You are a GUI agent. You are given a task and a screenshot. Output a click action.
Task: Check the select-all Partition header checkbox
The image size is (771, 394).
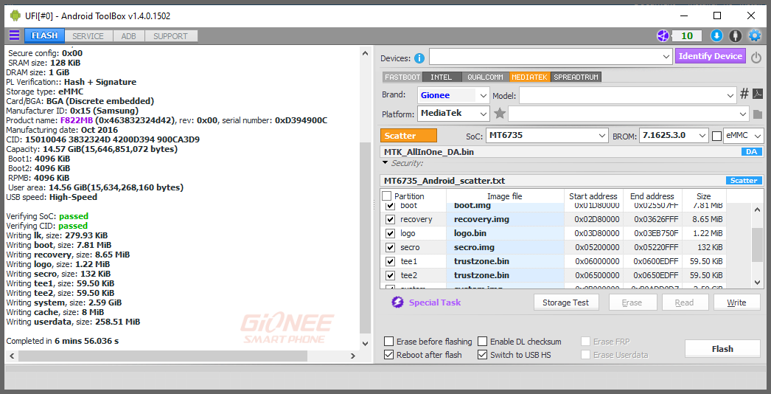click(388, 196)
